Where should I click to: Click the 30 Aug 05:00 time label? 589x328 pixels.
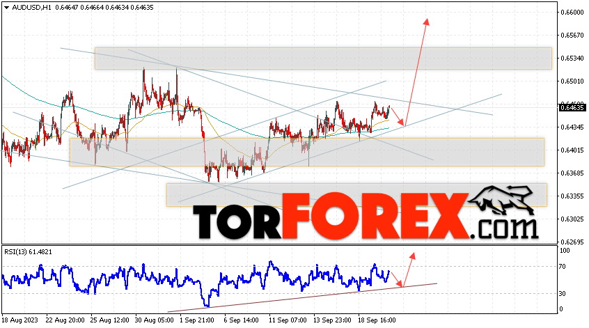pos(155,320)
